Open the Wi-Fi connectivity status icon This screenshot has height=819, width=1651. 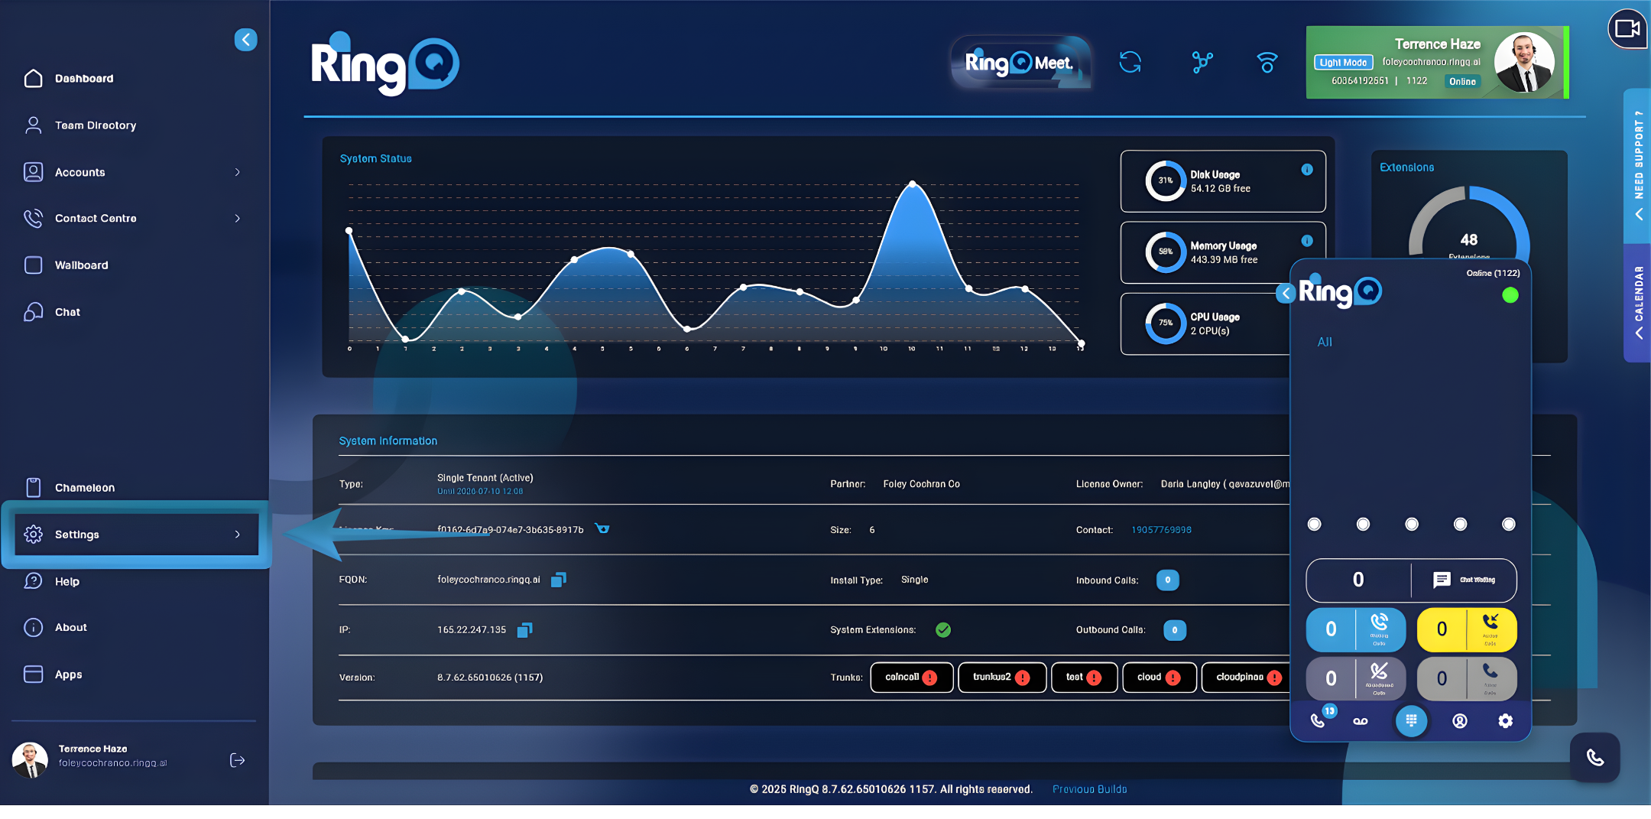[1267, 63]
